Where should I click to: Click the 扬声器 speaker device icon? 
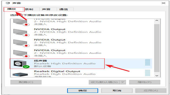(22, 64)
